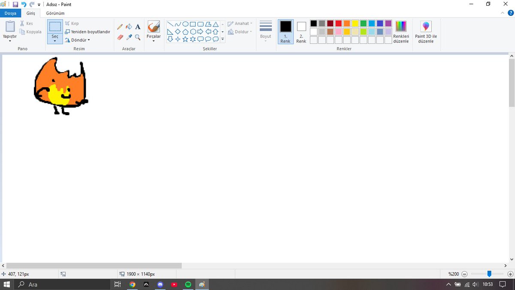The width and height of the screenshot is (515, 290).
Task: Click Renkleri düzenle button
Action: point(401,32)
